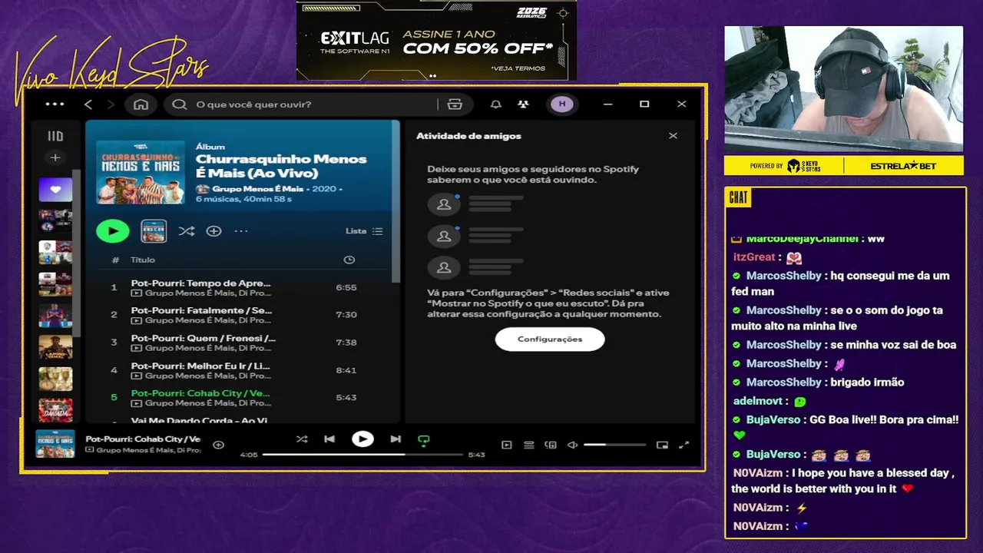Create a playlist with the sidebar plus button
The width and height of the screenshot is (983, 553).
pos(55,157)
